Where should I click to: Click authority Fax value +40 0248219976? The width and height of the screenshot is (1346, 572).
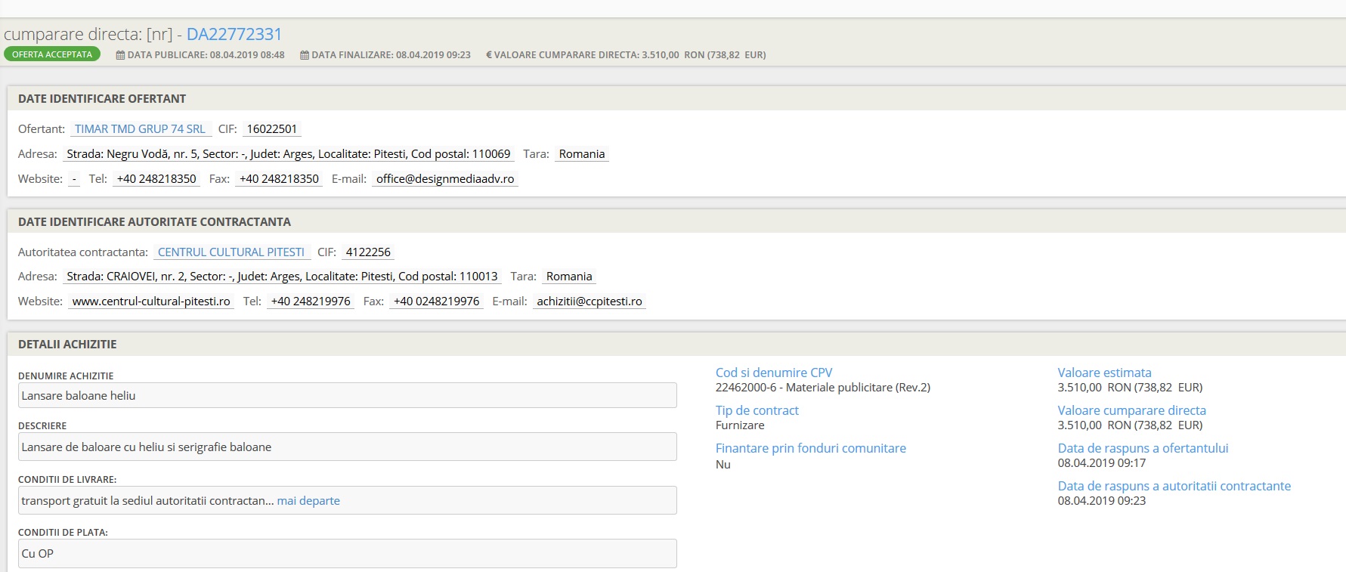coord(437,301)
